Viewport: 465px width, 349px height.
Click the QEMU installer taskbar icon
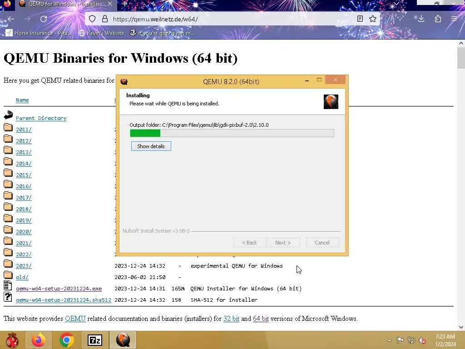[x=123, y=340]
